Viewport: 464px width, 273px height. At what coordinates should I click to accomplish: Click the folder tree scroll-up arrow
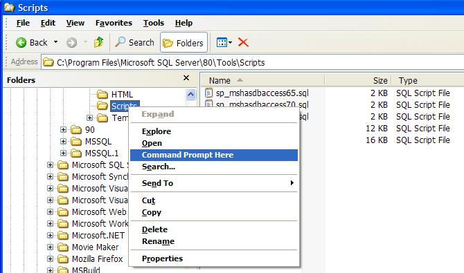(x=190, y=94)
